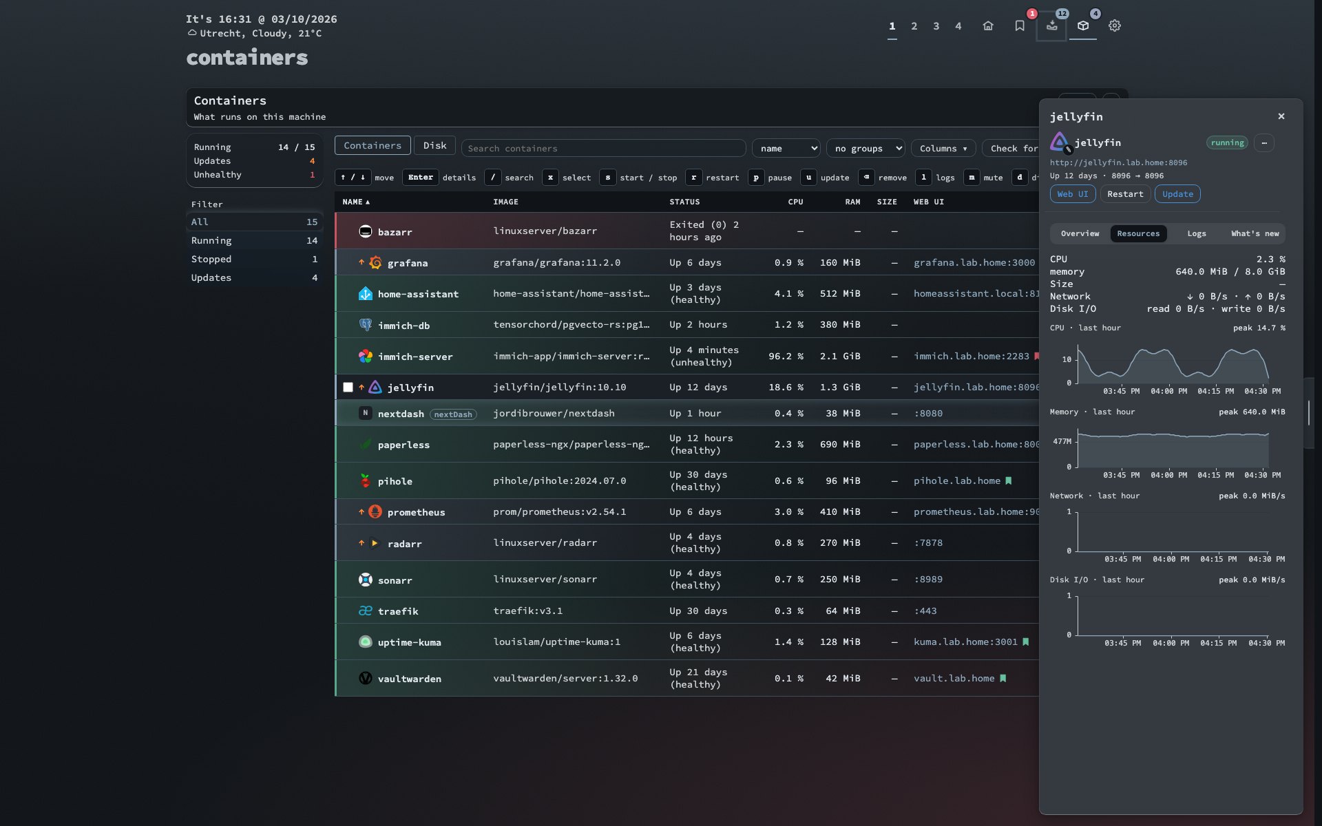Click the bookmark flag next to pihole.lab.home
The width and height of the screenshot is (1322, 826).
(1009, 480)
